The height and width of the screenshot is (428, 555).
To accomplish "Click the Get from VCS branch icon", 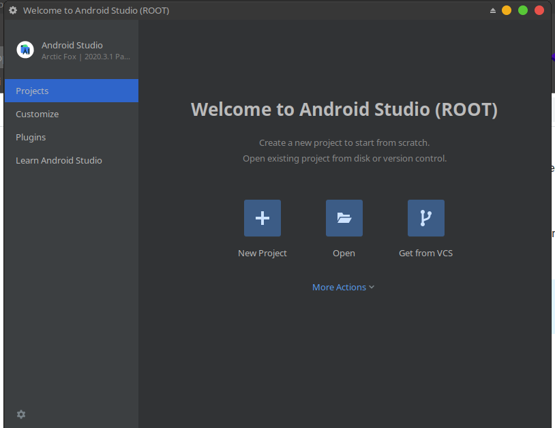I will [426, 218].
